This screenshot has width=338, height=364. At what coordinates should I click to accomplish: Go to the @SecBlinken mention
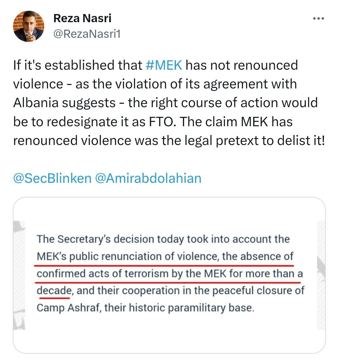52,178
